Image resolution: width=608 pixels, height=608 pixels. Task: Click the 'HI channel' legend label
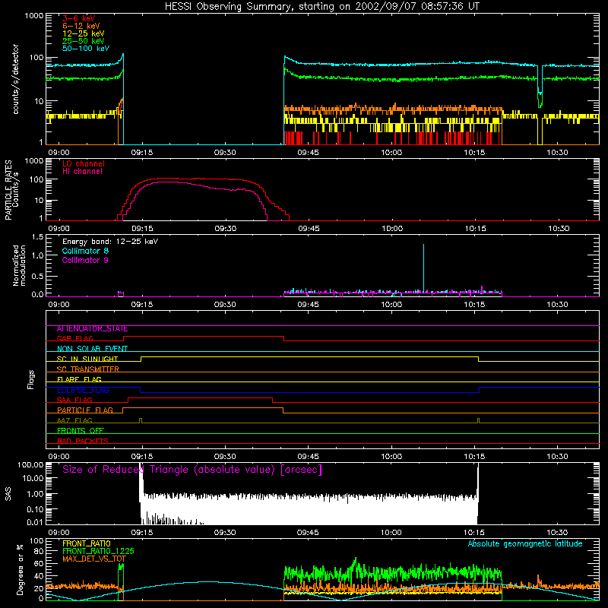coord(82,172)
